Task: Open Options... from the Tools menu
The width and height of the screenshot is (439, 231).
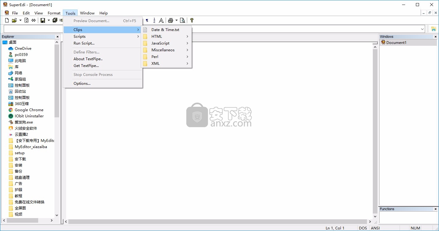Action: (103, 83)
